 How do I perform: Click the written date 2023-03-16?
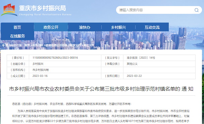point(40,76)
